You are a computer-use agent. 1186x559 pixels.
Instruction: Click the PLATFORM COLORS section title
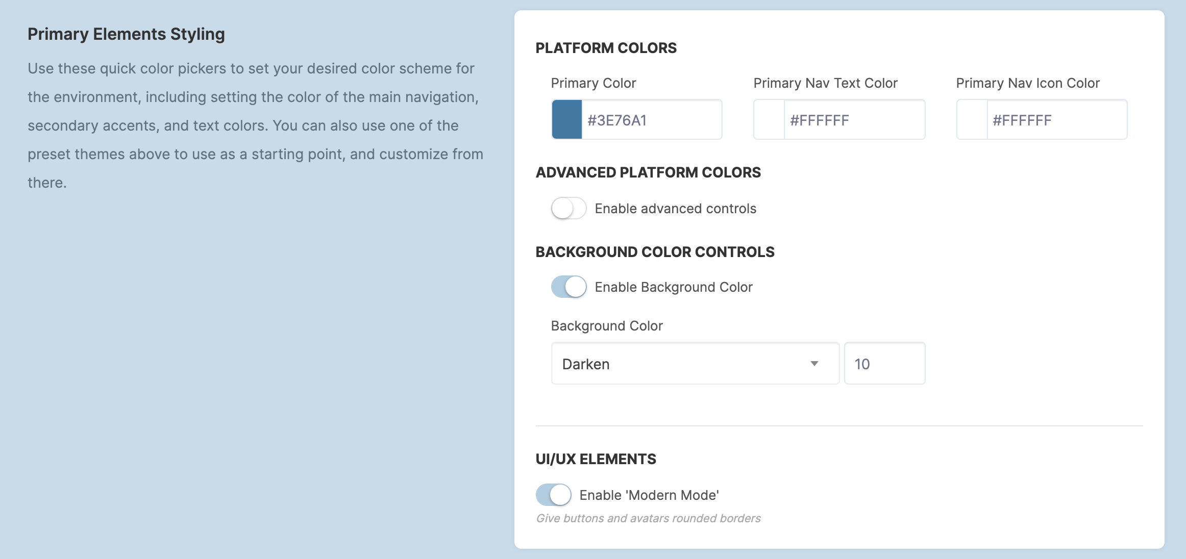click(606, 48)
